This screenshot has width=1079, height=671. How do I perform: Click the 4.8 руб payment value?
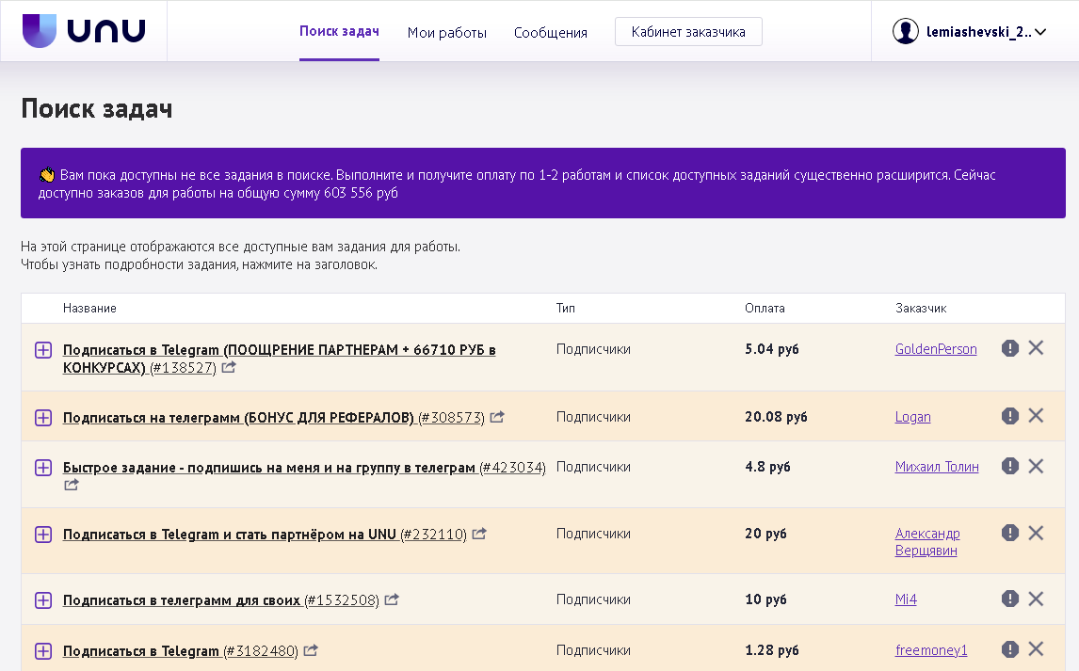[767, 467]
